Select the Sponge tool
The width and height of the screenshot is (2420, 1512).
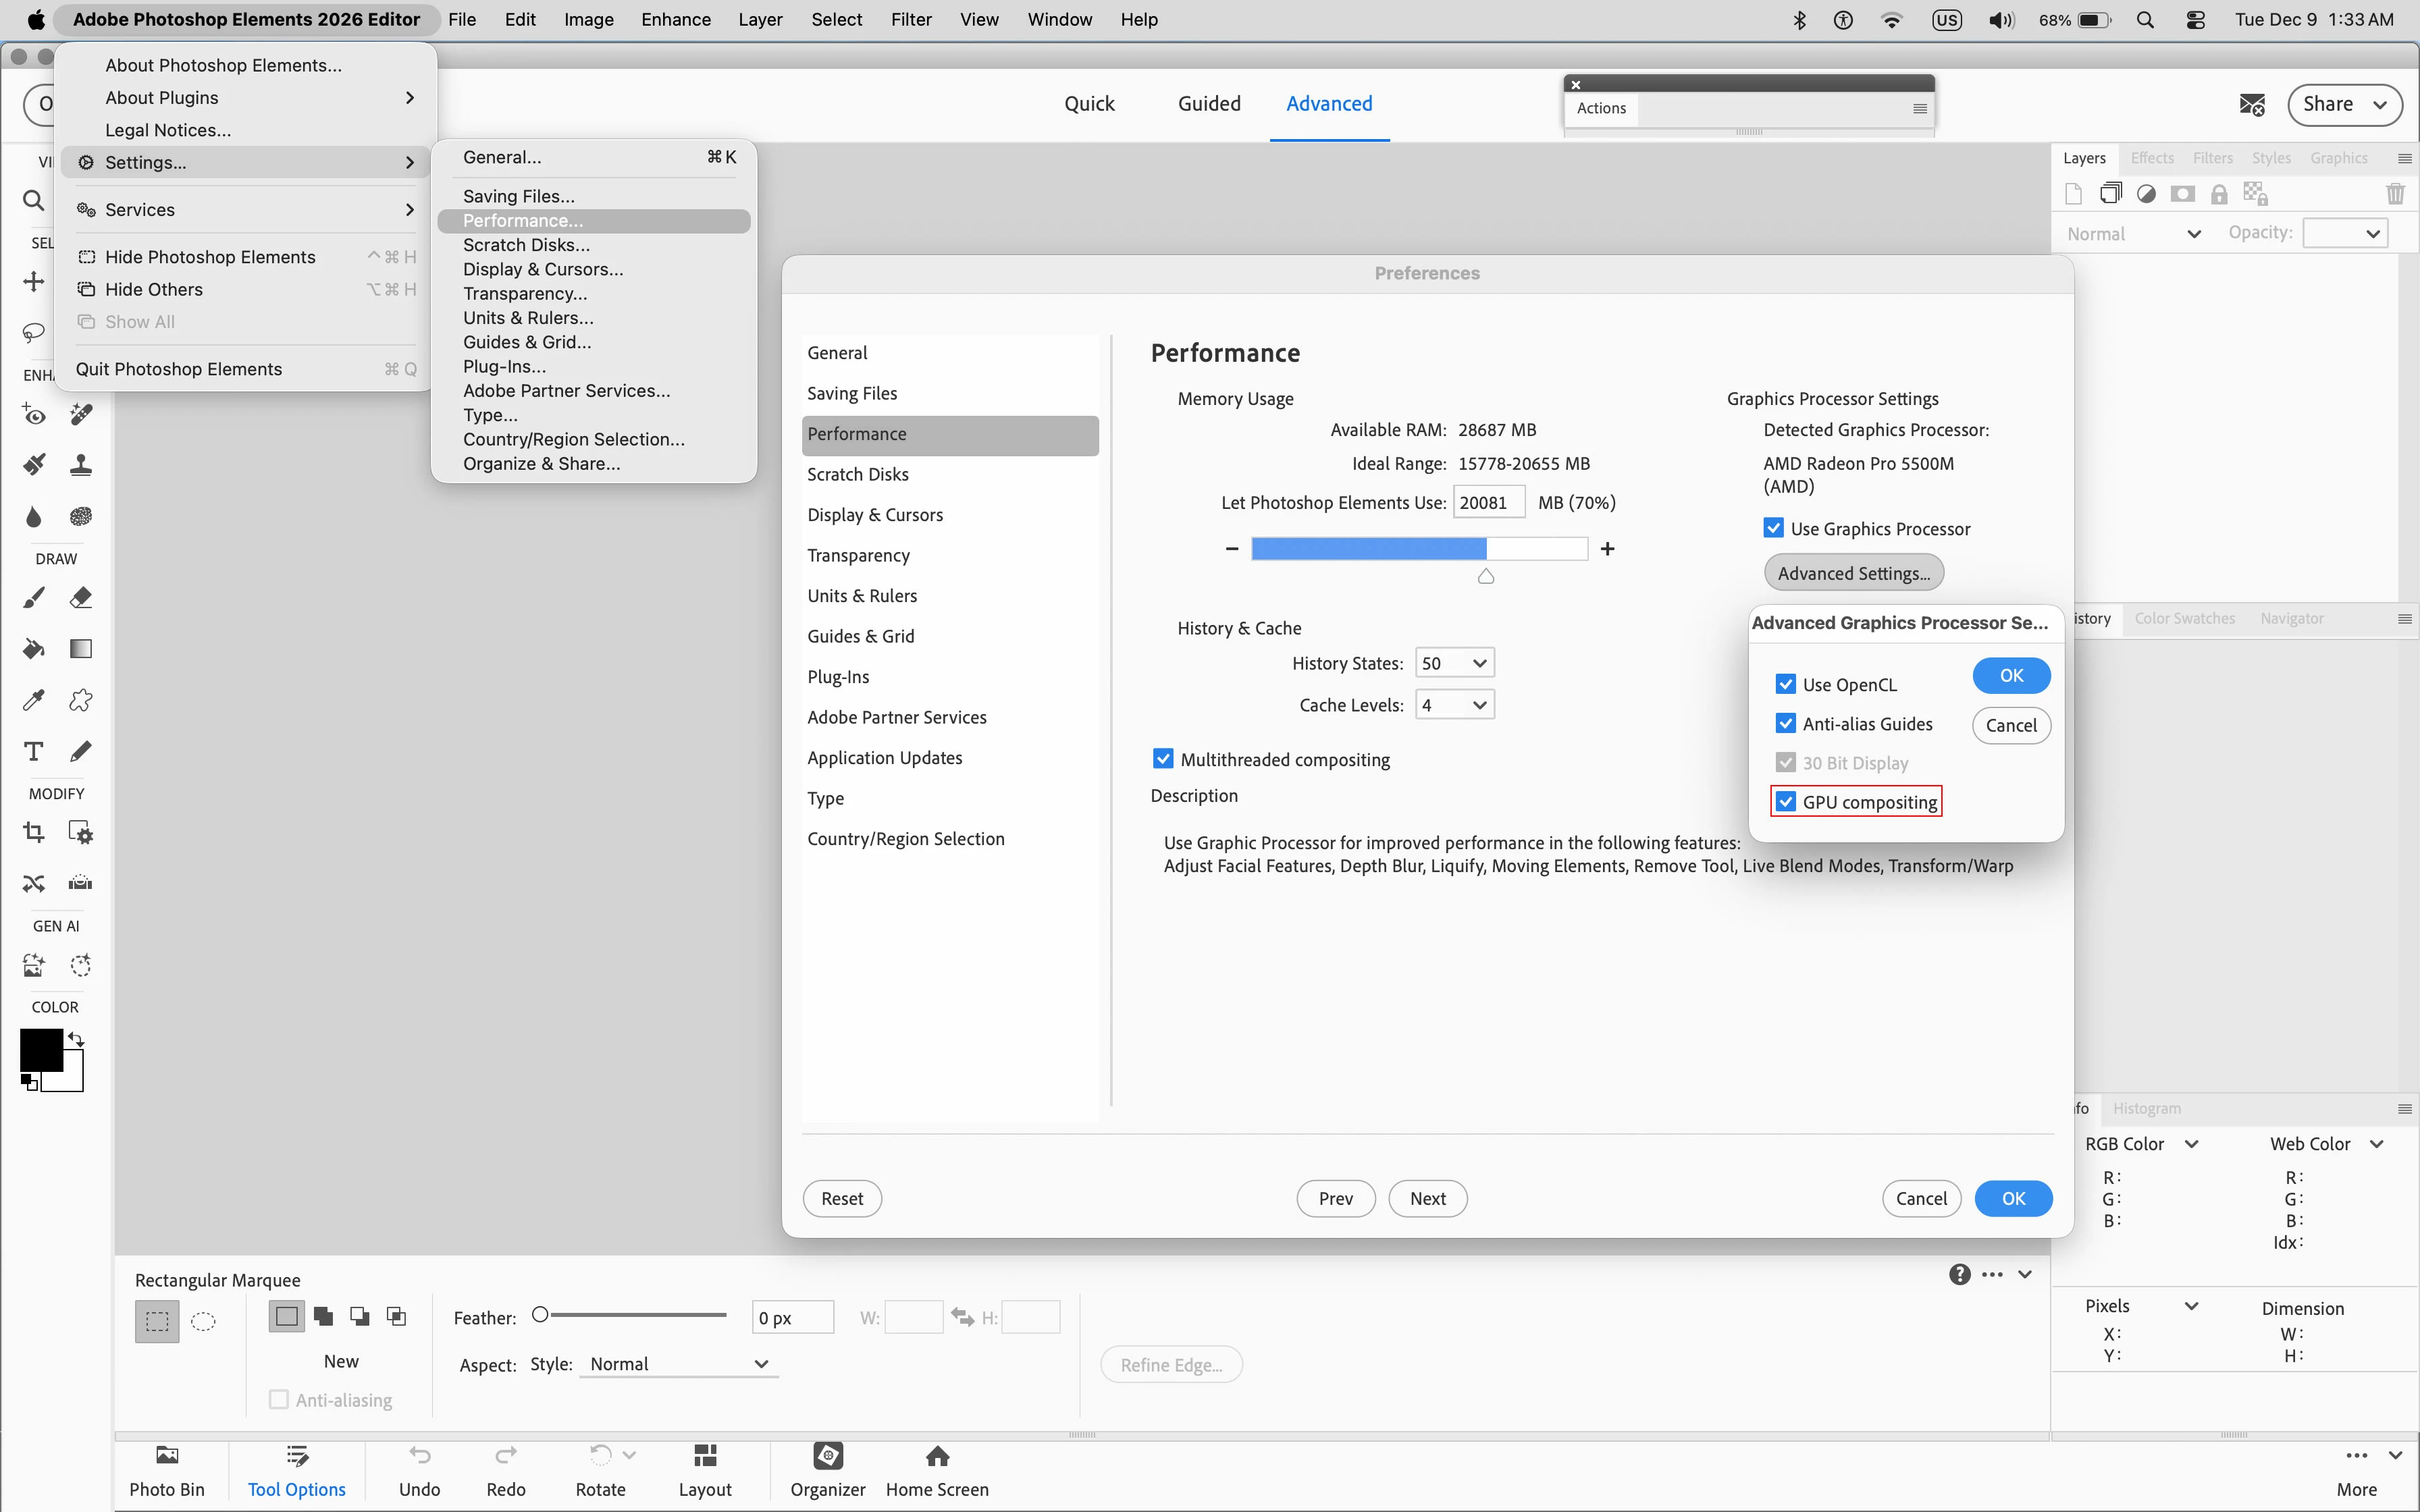pos(81,516)
